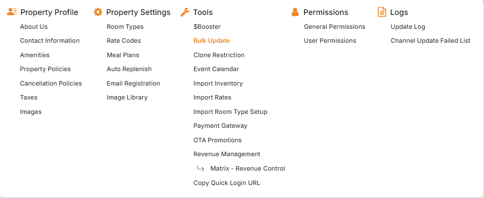Screen dimensions: 484x198
Task: Click the Property Settings gear icon
Action: coord(98,12)
